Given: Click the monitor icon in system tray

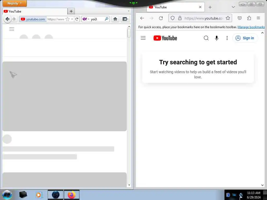Looking at the screenshot, I should tap(234, 195).
